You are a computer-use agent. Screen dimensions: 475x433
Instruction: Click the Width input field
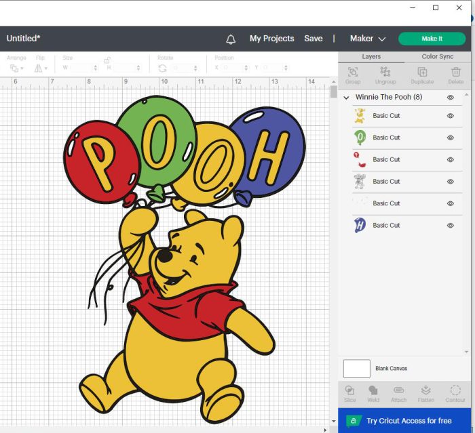(x=81, y=68)
